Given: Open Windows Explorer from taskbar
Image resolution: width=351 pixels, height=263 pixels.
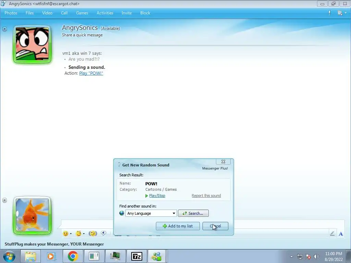Looking at the screenshot, I should point(31,256).
